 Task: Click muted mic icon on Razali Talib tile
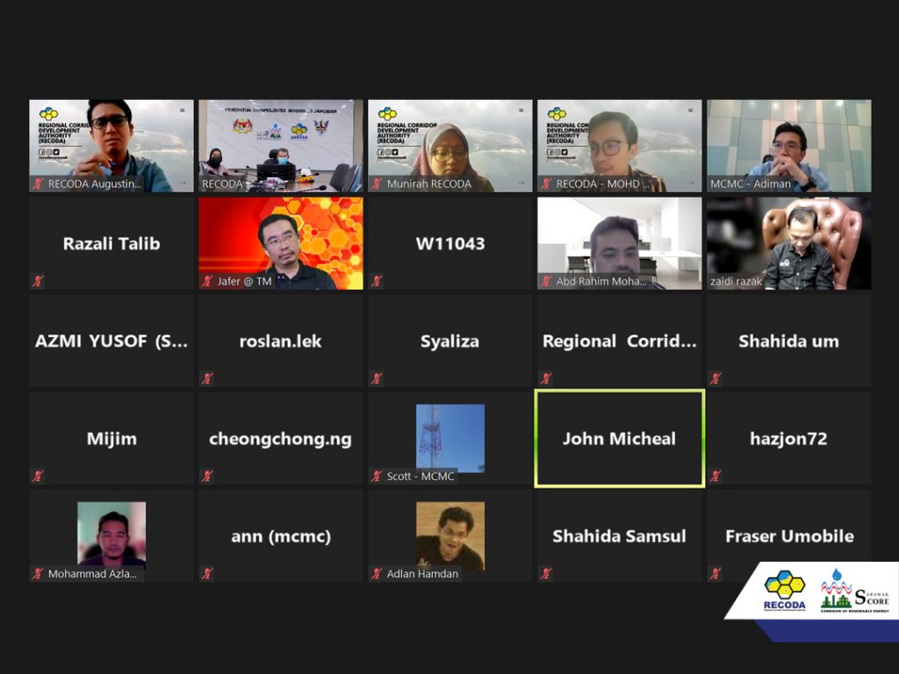[38, 281]
